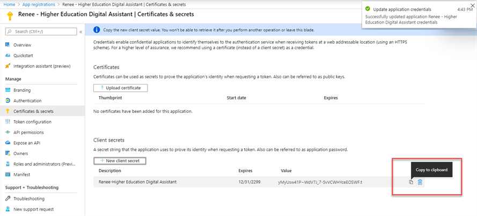Click the 4:43 PM notification timestamp

[465, 10]
